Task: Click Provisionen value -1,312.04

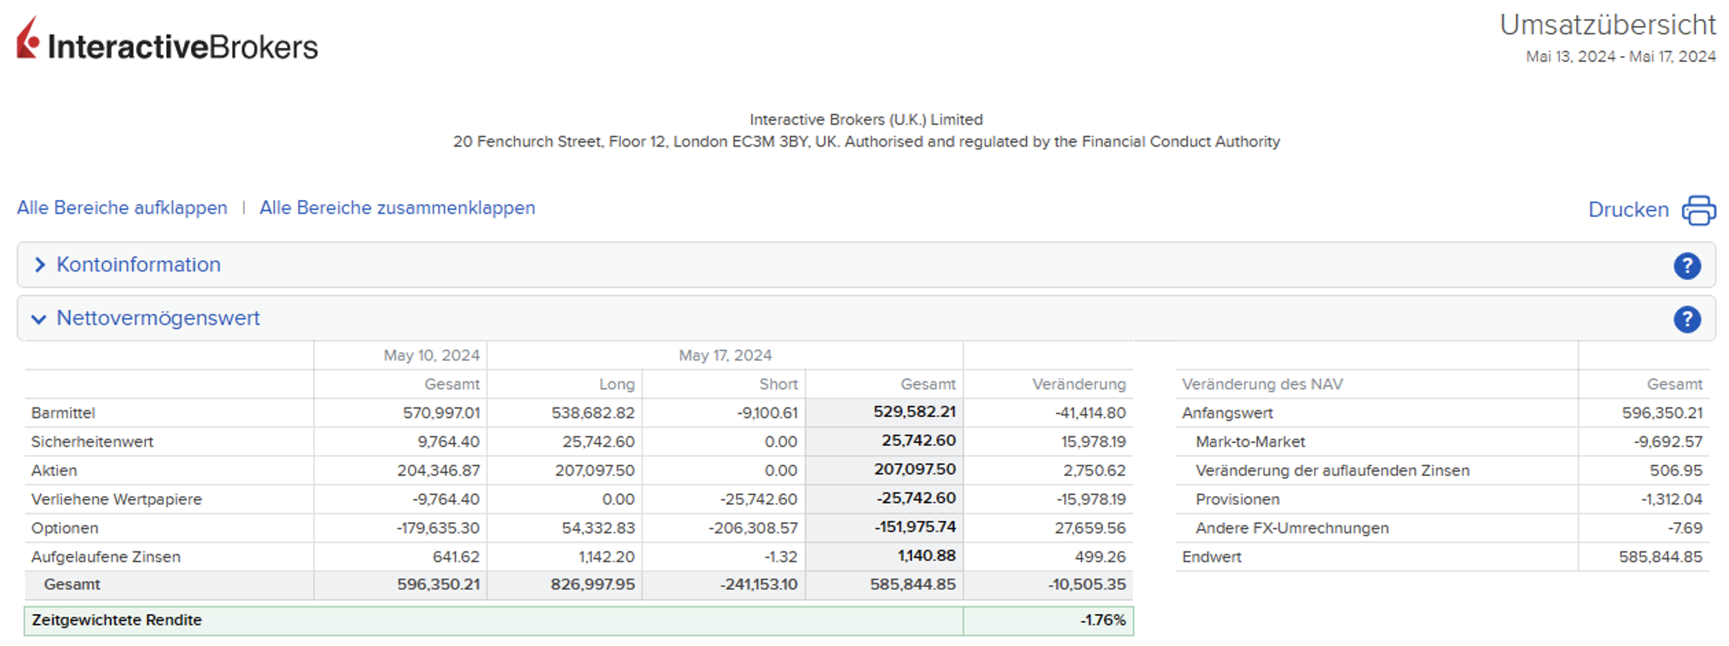Action: 1671,499
